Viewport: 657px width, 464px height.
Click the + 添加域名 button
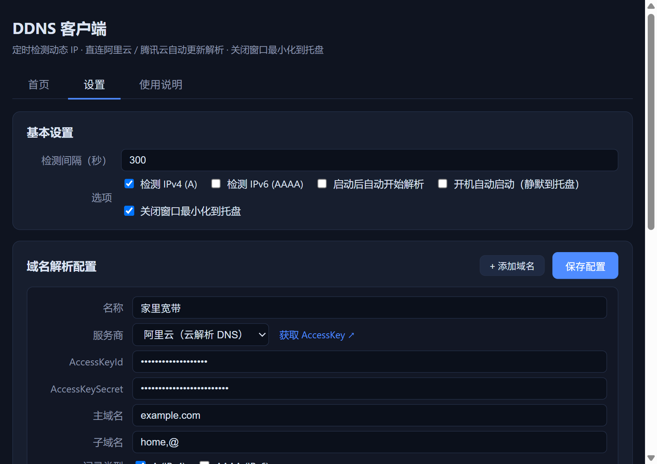pyautogui.click(x=512, y=266)
